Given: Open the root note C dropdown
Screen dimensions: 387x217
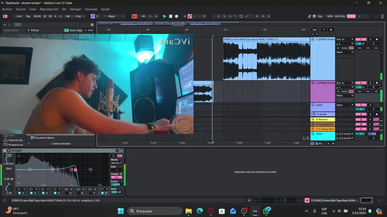Looking at the screenshot, I should (x=101, y=16).
